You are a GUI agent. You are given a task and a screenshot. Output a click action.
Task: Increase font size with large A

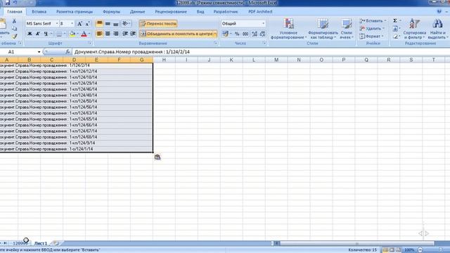[x=79, y=23]
